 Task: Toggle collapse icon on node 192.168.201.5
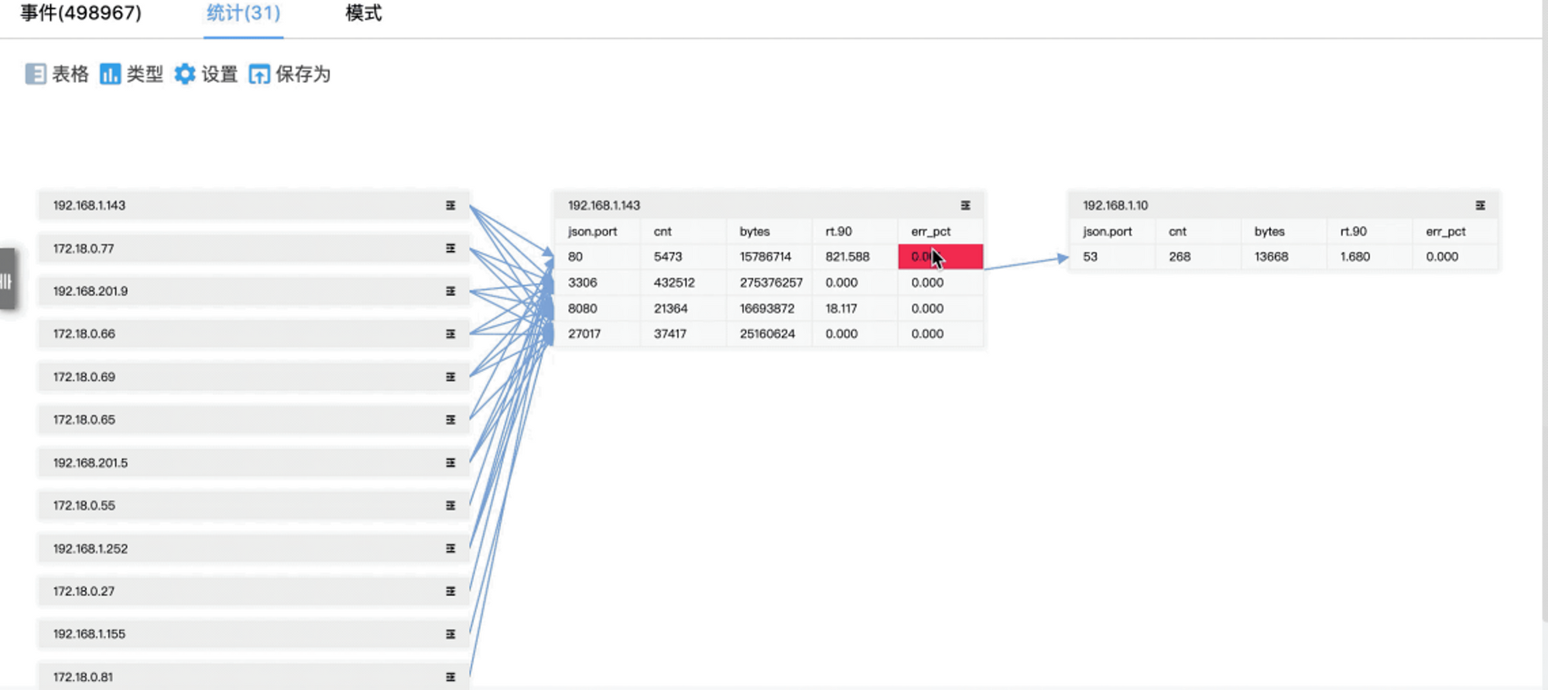click(x=450, y=463)
